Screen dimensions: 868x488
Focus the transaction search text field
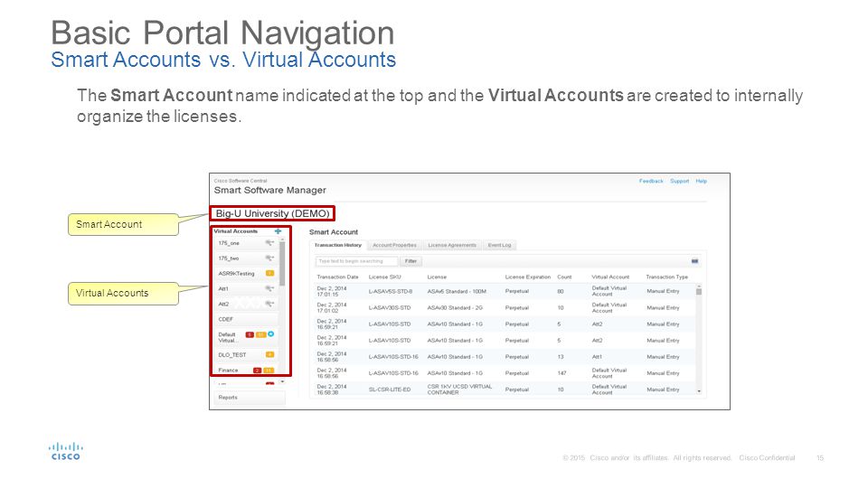[356, 261]
